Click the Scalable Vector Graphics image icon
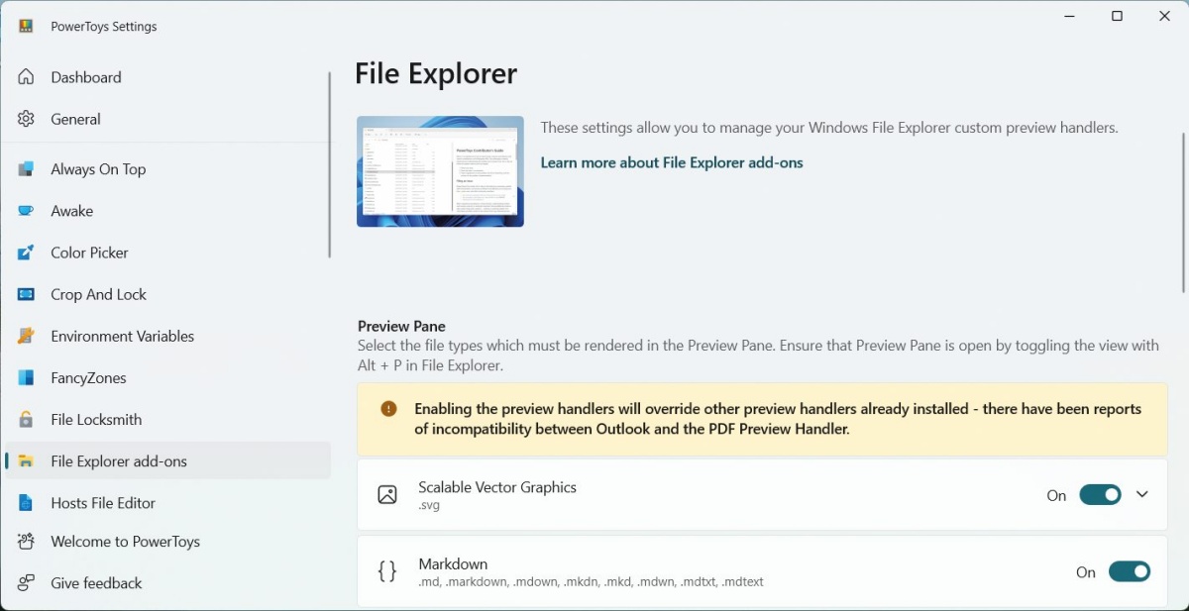Screen dimensions: 1189x611 [387, 494]
